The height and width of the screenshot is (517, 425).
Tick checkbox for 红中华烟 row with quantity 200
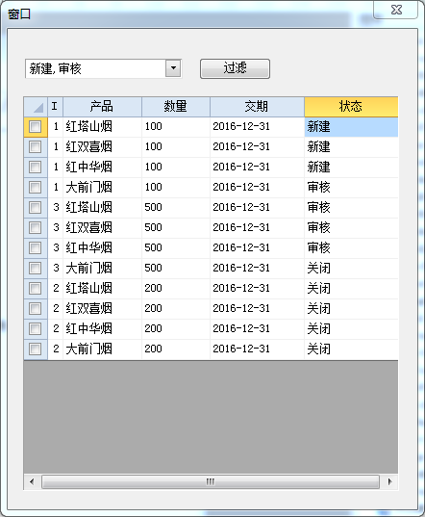coord(35,328)
